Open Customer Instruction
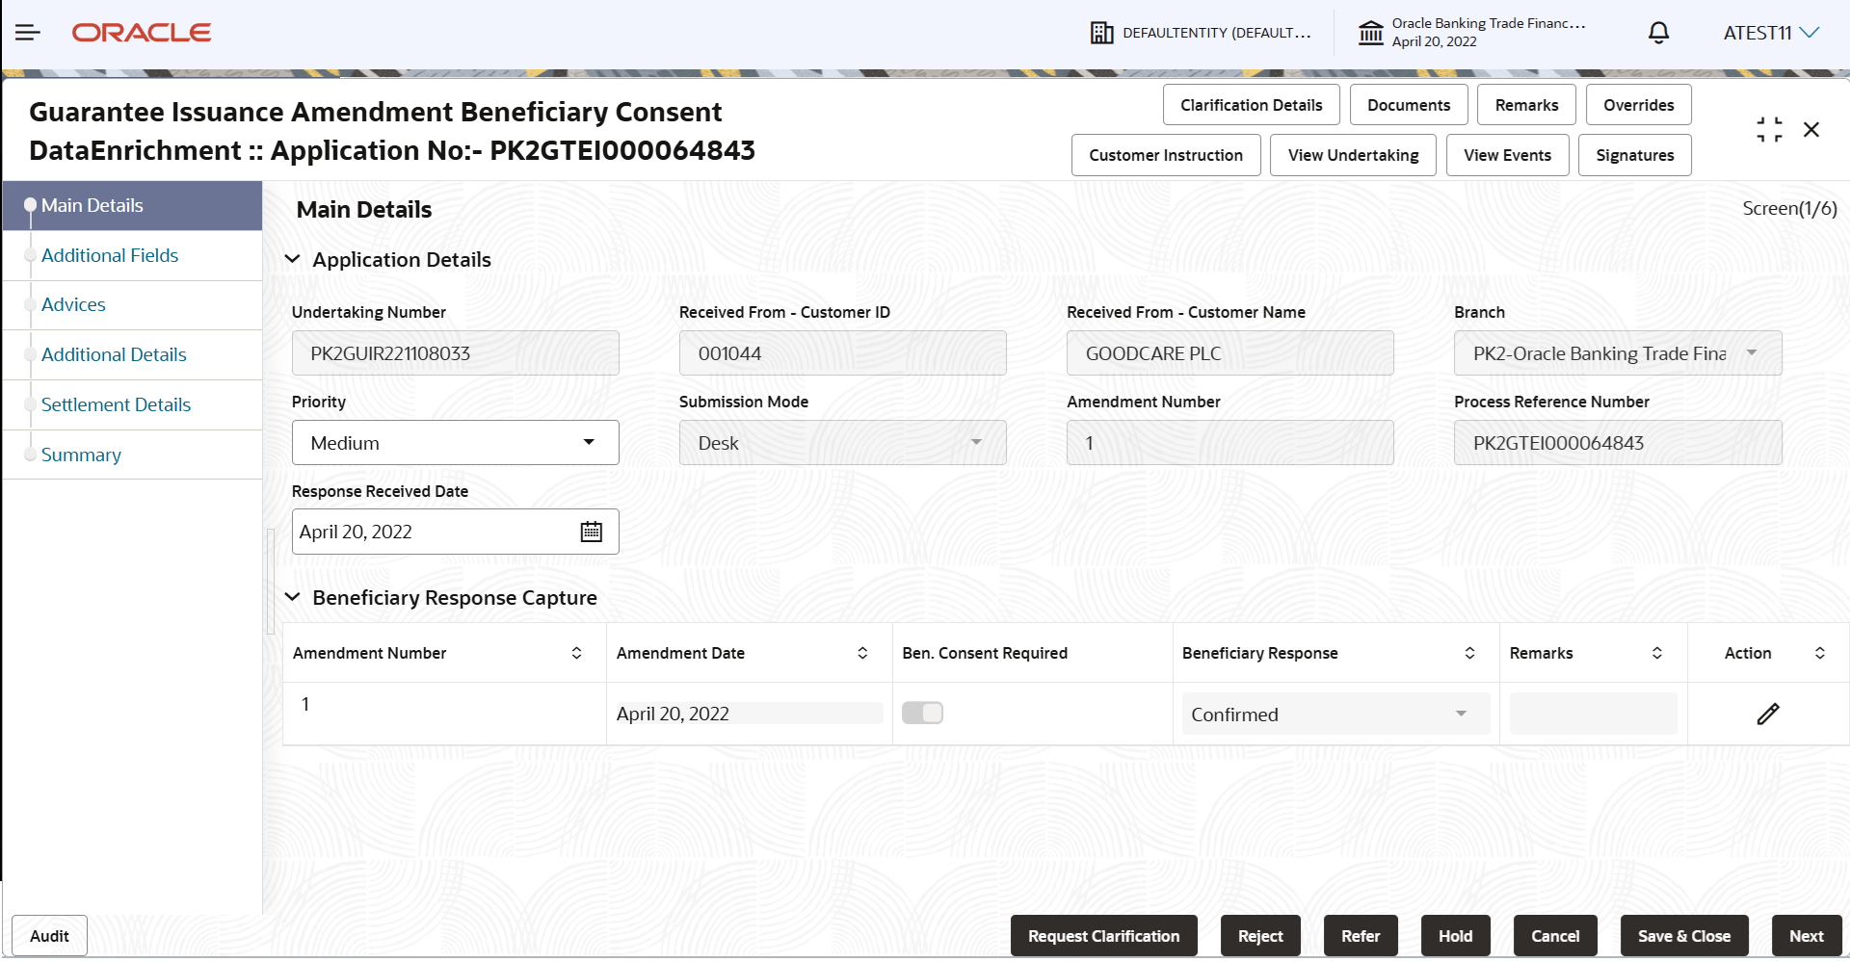1850x962 pixels. (1166, 155)
